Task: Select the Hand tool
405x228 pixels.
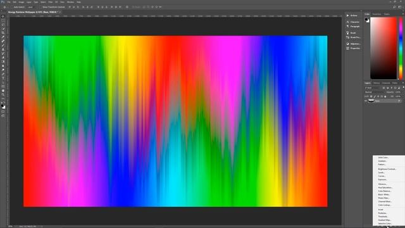Action: coord(3,91)
